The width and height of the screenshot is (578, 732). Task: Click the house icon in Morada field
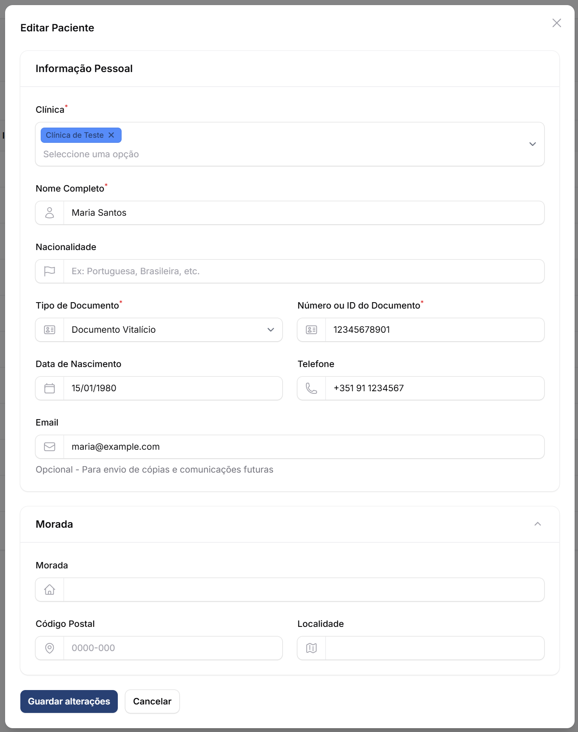point(50,590)
